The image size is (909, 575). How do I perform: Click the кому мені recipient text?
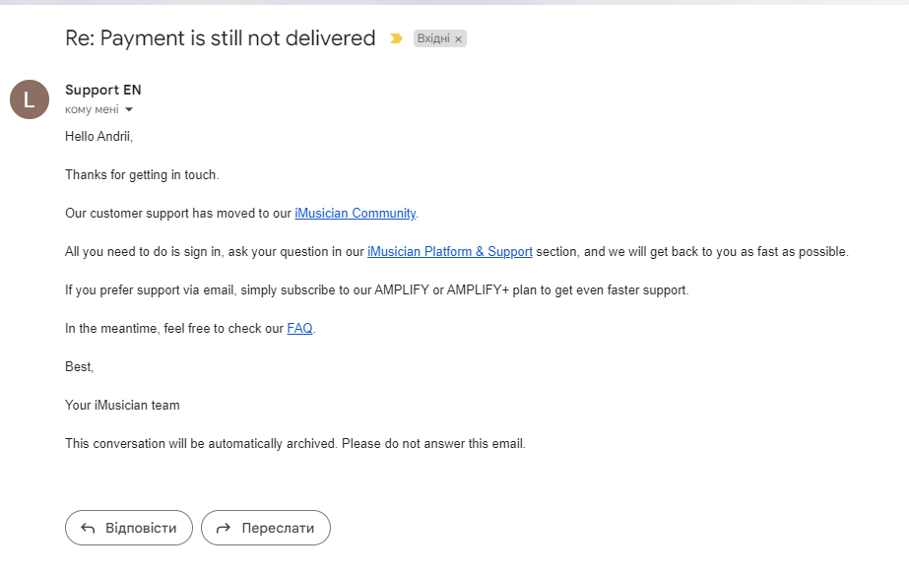[x=92, y=109]
